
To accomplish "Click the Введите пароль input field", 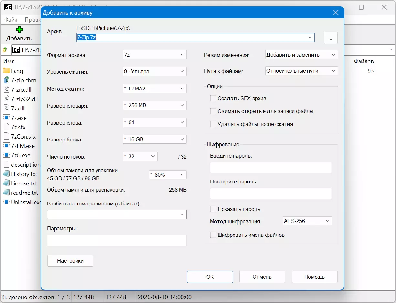I will click(x=271, y=168).
